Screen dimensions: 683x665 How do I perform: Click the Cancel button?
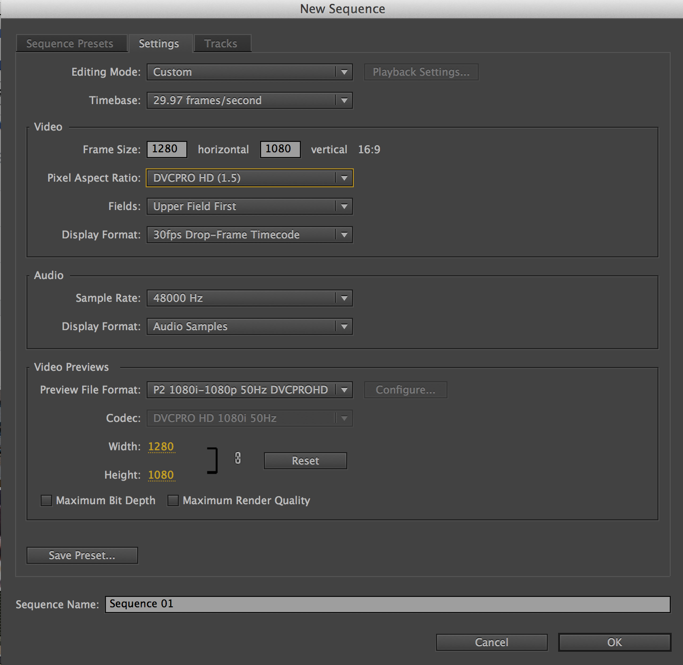click(x=491, y=642)
